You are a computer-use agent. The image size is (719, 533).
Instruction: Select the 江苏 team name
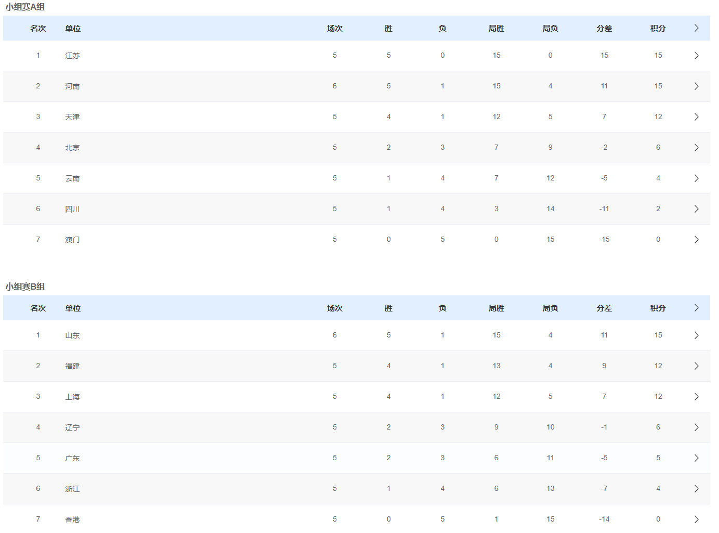(x=72, y=56)
